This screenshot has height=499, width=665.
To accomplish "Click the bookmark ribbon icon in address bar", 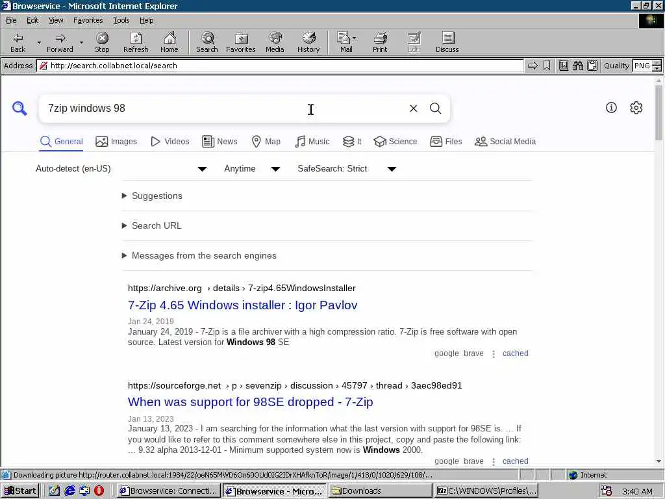I will tap(547, 66).
